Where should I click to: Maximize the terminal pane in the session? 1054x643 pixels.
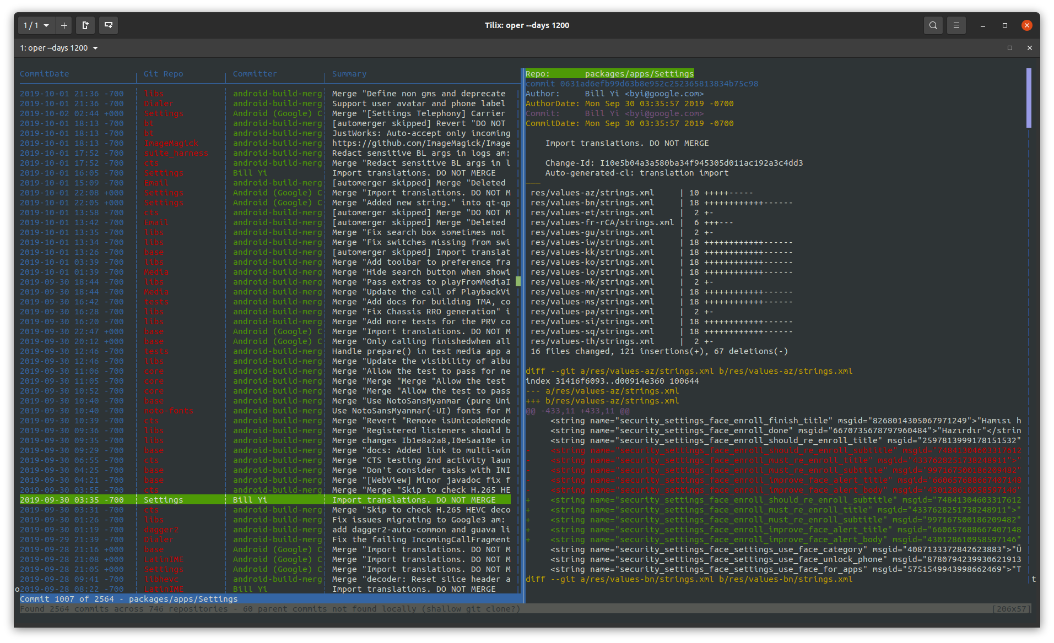pyautogui.click(x=1010, y=48)
